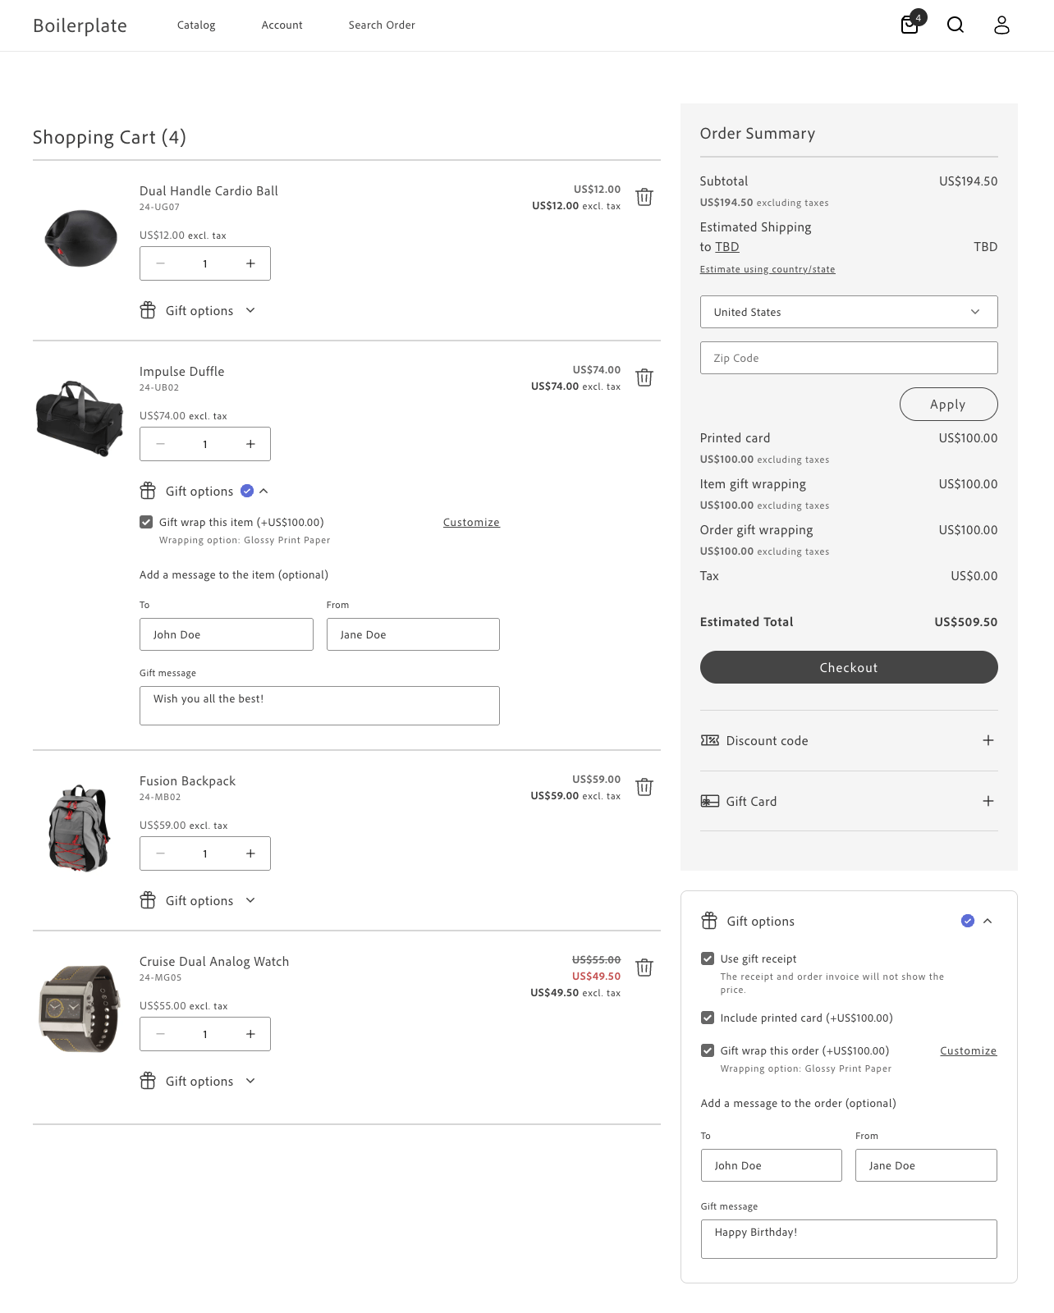Collapse Impulse Duffle gift options section
The width and height of the screenshot is (1054, 1313).
tap(264, 491)
